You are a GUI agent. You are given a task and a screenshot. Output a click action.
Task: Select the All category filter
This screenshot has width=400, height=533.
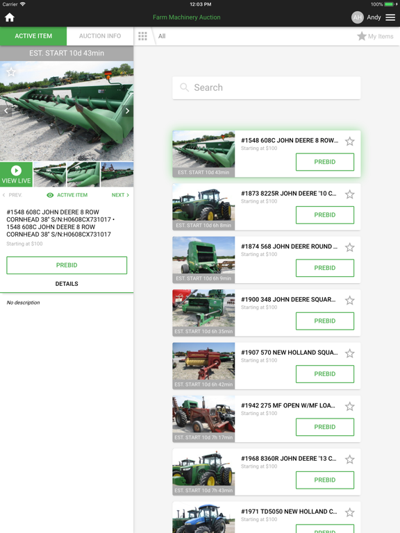(162, 36)
